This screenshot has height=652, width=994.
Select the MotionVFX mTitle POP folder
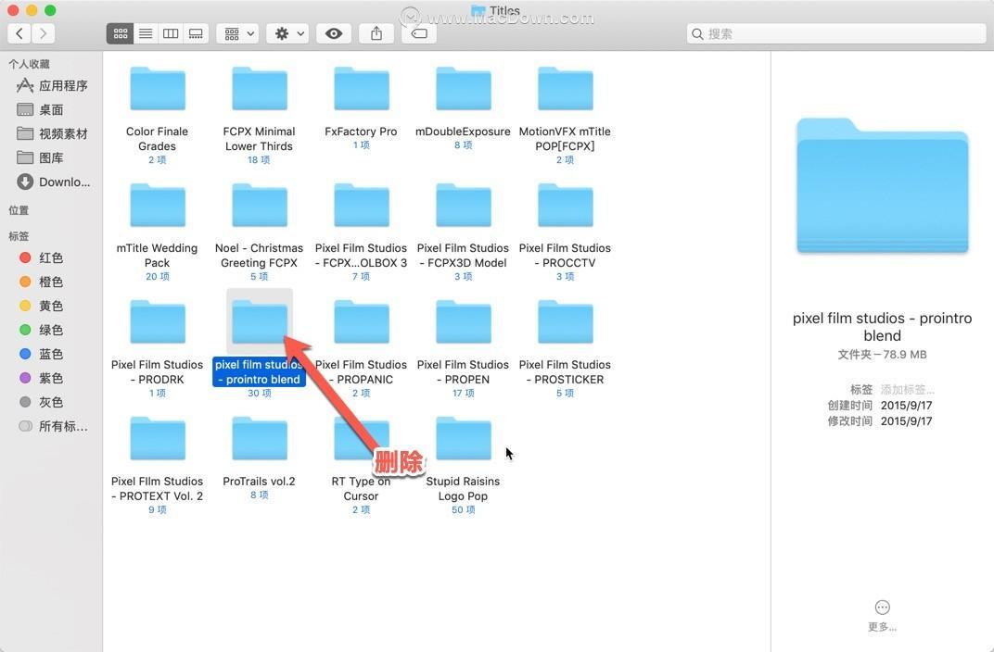(566, 89)
